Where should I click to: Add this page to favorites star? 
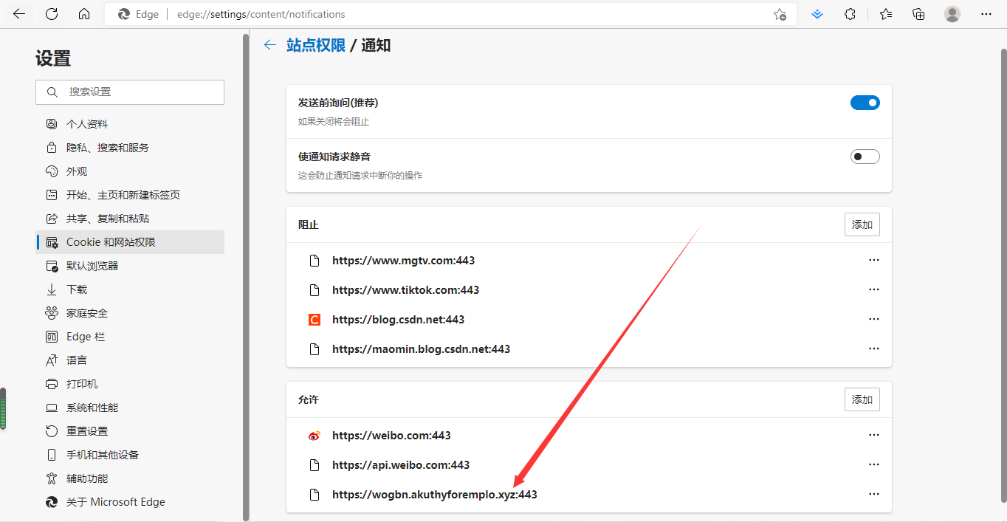[780, 14]
